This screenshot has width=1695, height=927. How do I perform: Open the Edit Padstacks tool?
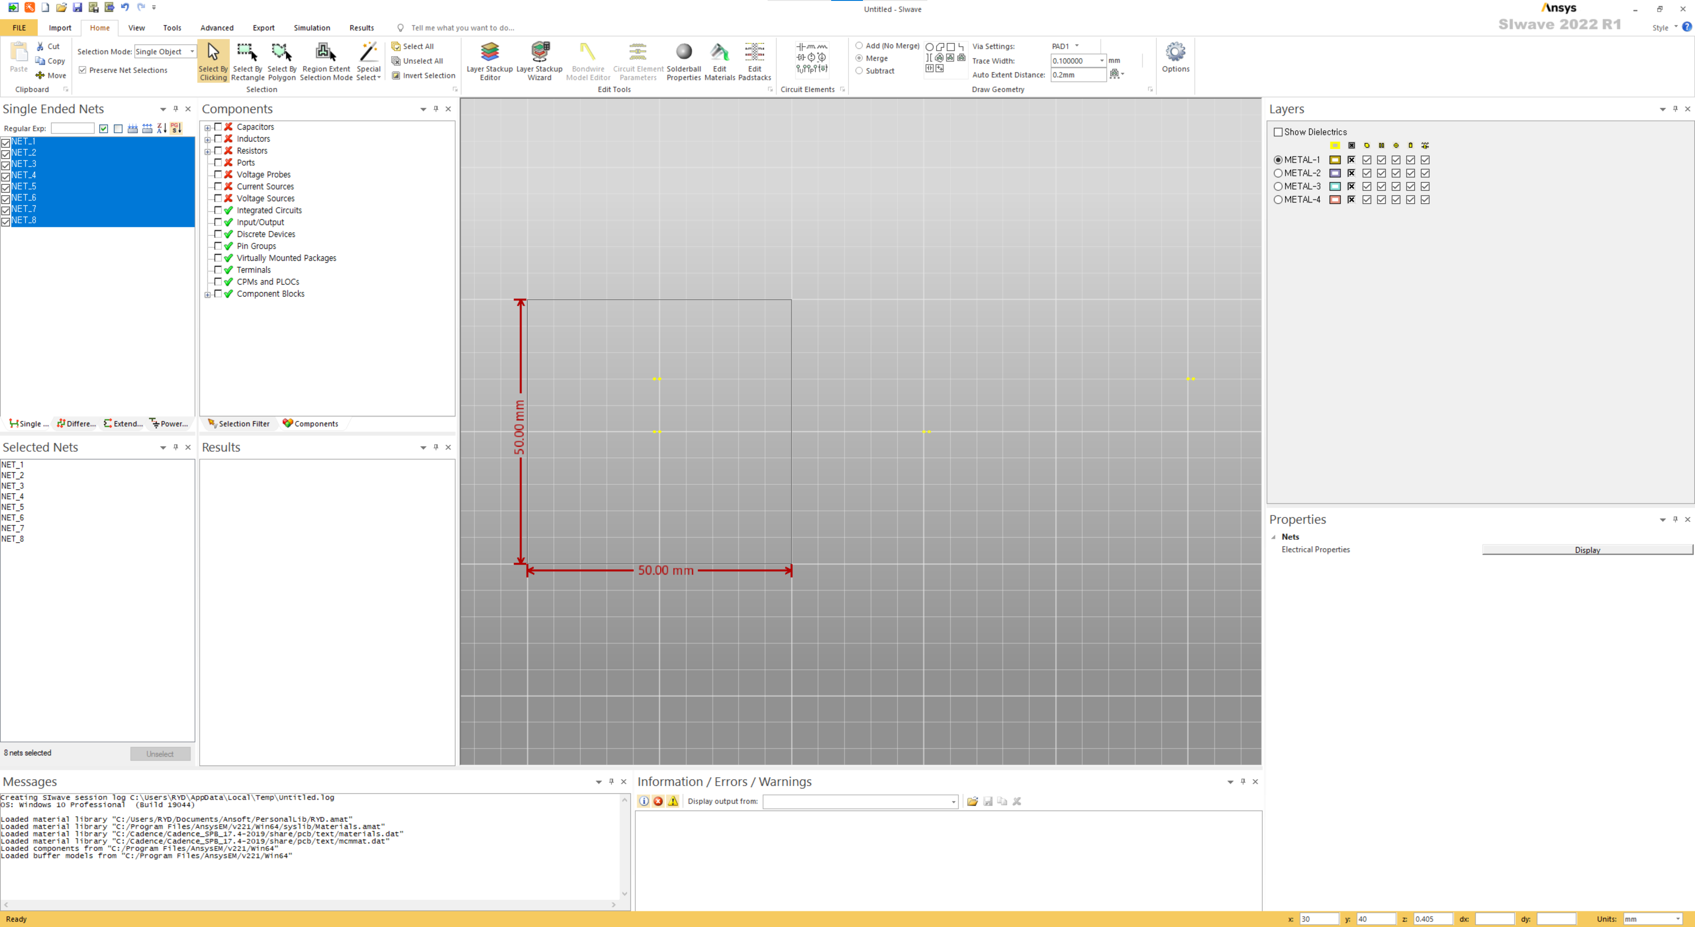(754, 61)
